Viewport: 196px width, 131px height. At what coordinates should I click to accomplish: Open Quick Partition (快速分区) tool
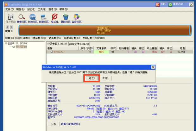point(33,17)
